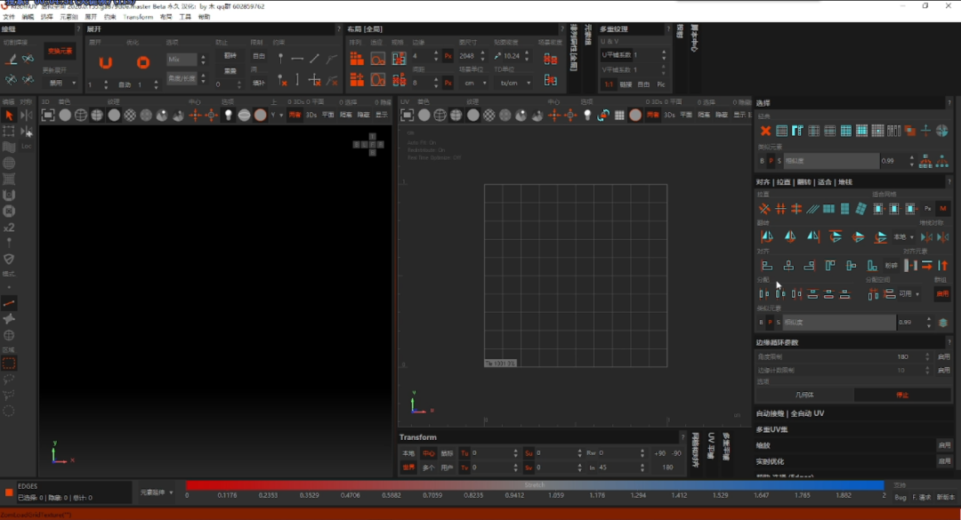Open the 编辑 menu
This screenshot has width=961, height=520.
28,17
